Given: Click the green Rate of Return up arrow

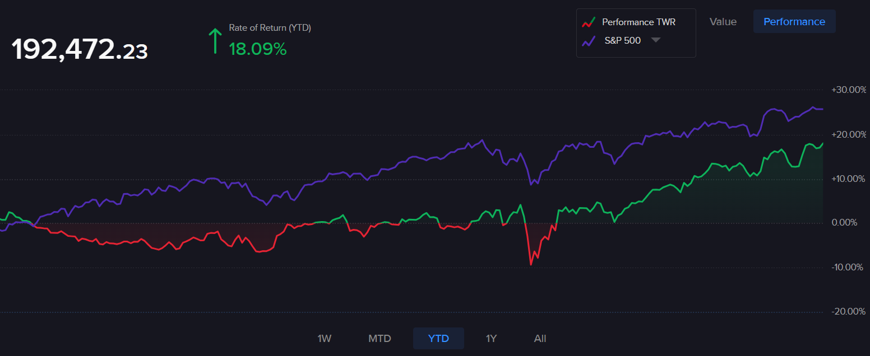Looking at the screenshot, I should (215, 41).
